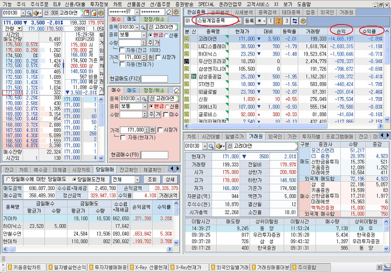This screenshot has height=273, width=391.
Task: Open 선물옵션 menu
Action: pyautogui.click(x=136, y=4)
